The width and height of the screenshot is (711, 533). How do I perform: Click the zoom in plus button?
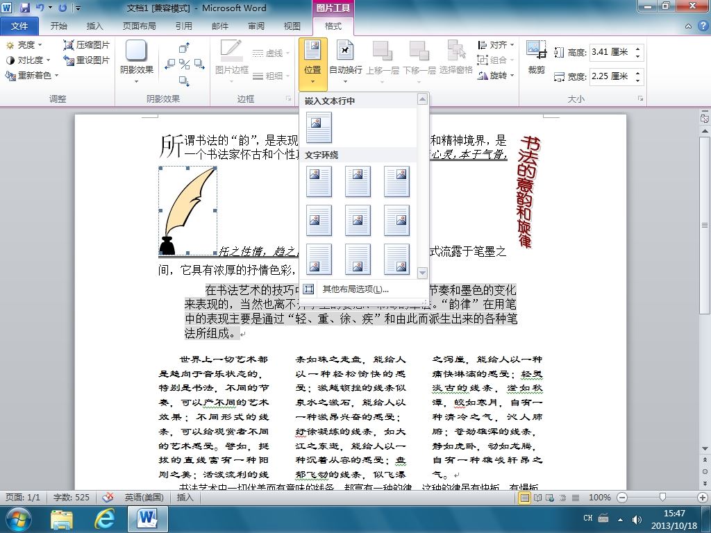click(703, 498)
